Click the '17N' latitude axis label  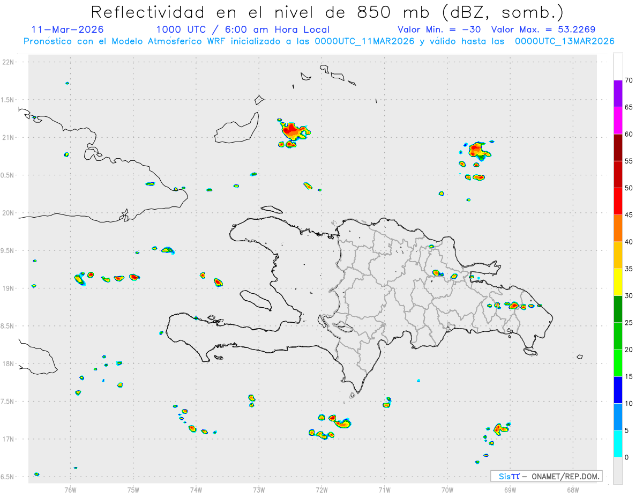(9, 439)
